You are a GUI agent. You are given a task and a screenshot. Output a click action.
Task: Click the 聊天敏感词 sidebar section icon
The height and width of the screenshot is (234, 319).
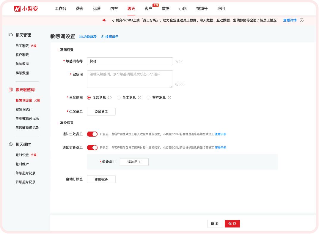click(x=10, y=89)
